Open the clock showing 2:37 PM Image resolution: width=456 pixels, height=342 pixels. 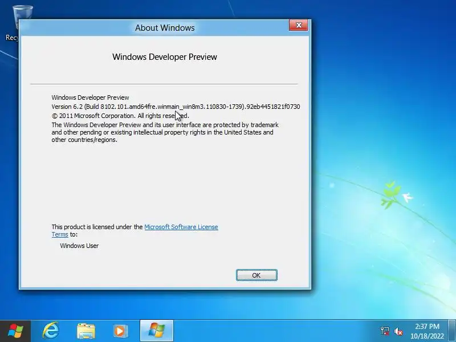pyautogui.click(x=427, y=331)
